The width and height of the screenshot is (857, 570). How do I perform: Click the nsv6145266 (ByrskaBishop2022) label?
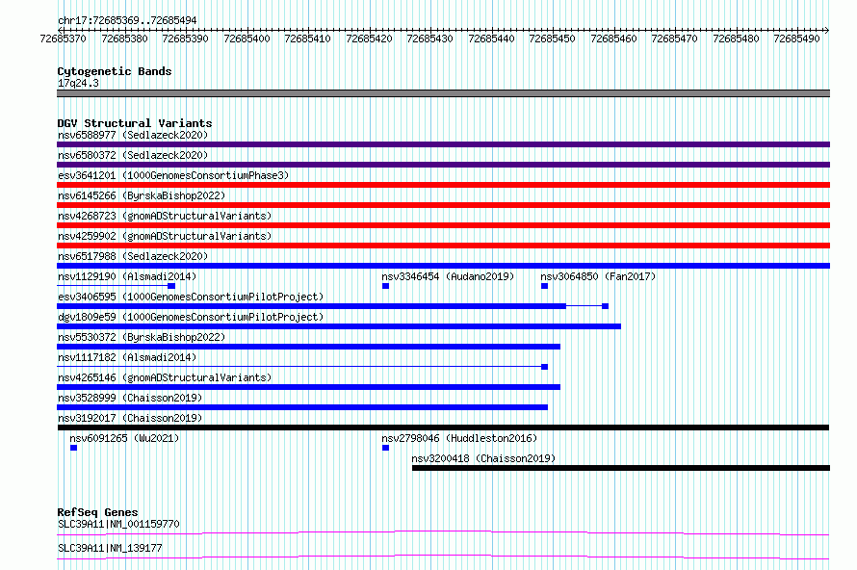coord(142,195)
